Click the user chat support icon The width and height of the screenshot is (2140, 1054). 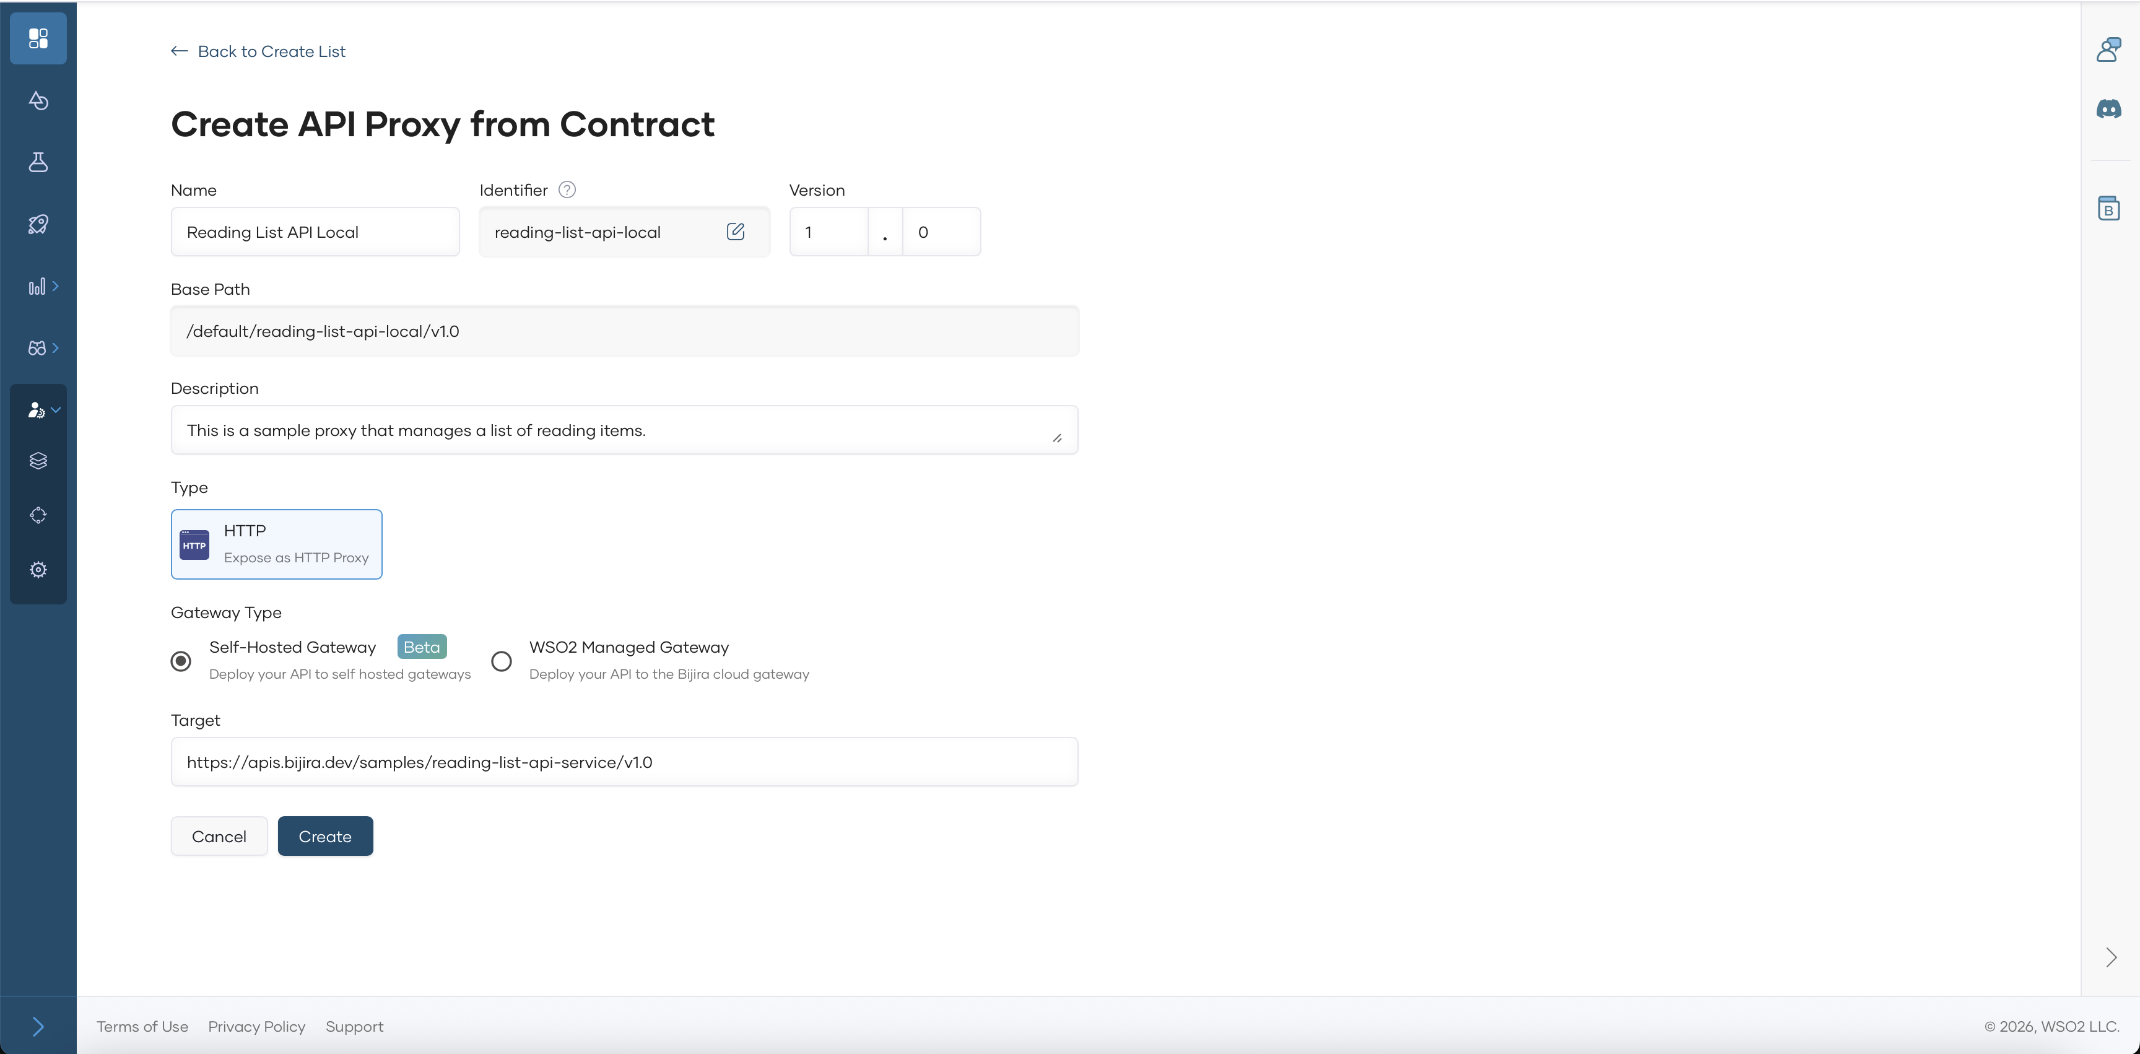[x=2108, y=50]
